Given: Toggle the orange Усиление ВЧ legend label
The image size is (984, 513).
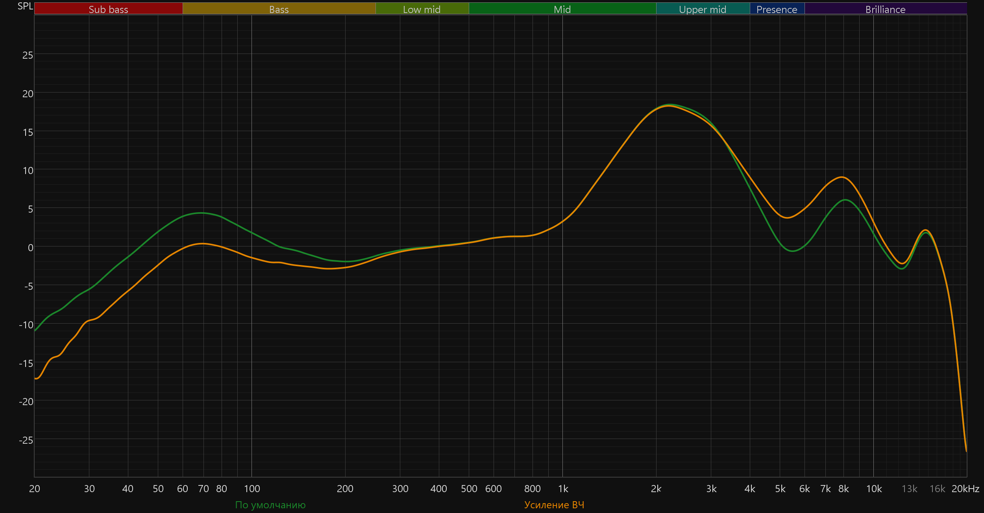Looking at the screenshot, I should (554, 505).
